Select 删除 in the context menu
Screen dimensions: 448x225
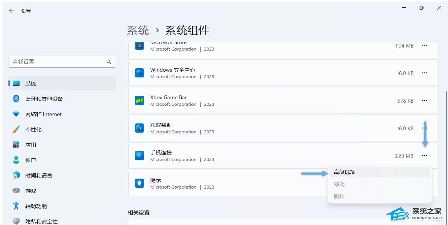380,197
